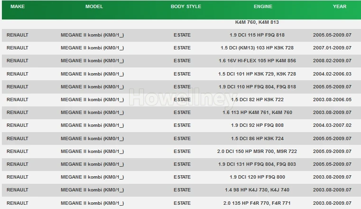This screenshot has width=361, height=209.
Task: Select the 1.5 DCI (KM13) 103 HP engine cell
Action: [257, 48]
